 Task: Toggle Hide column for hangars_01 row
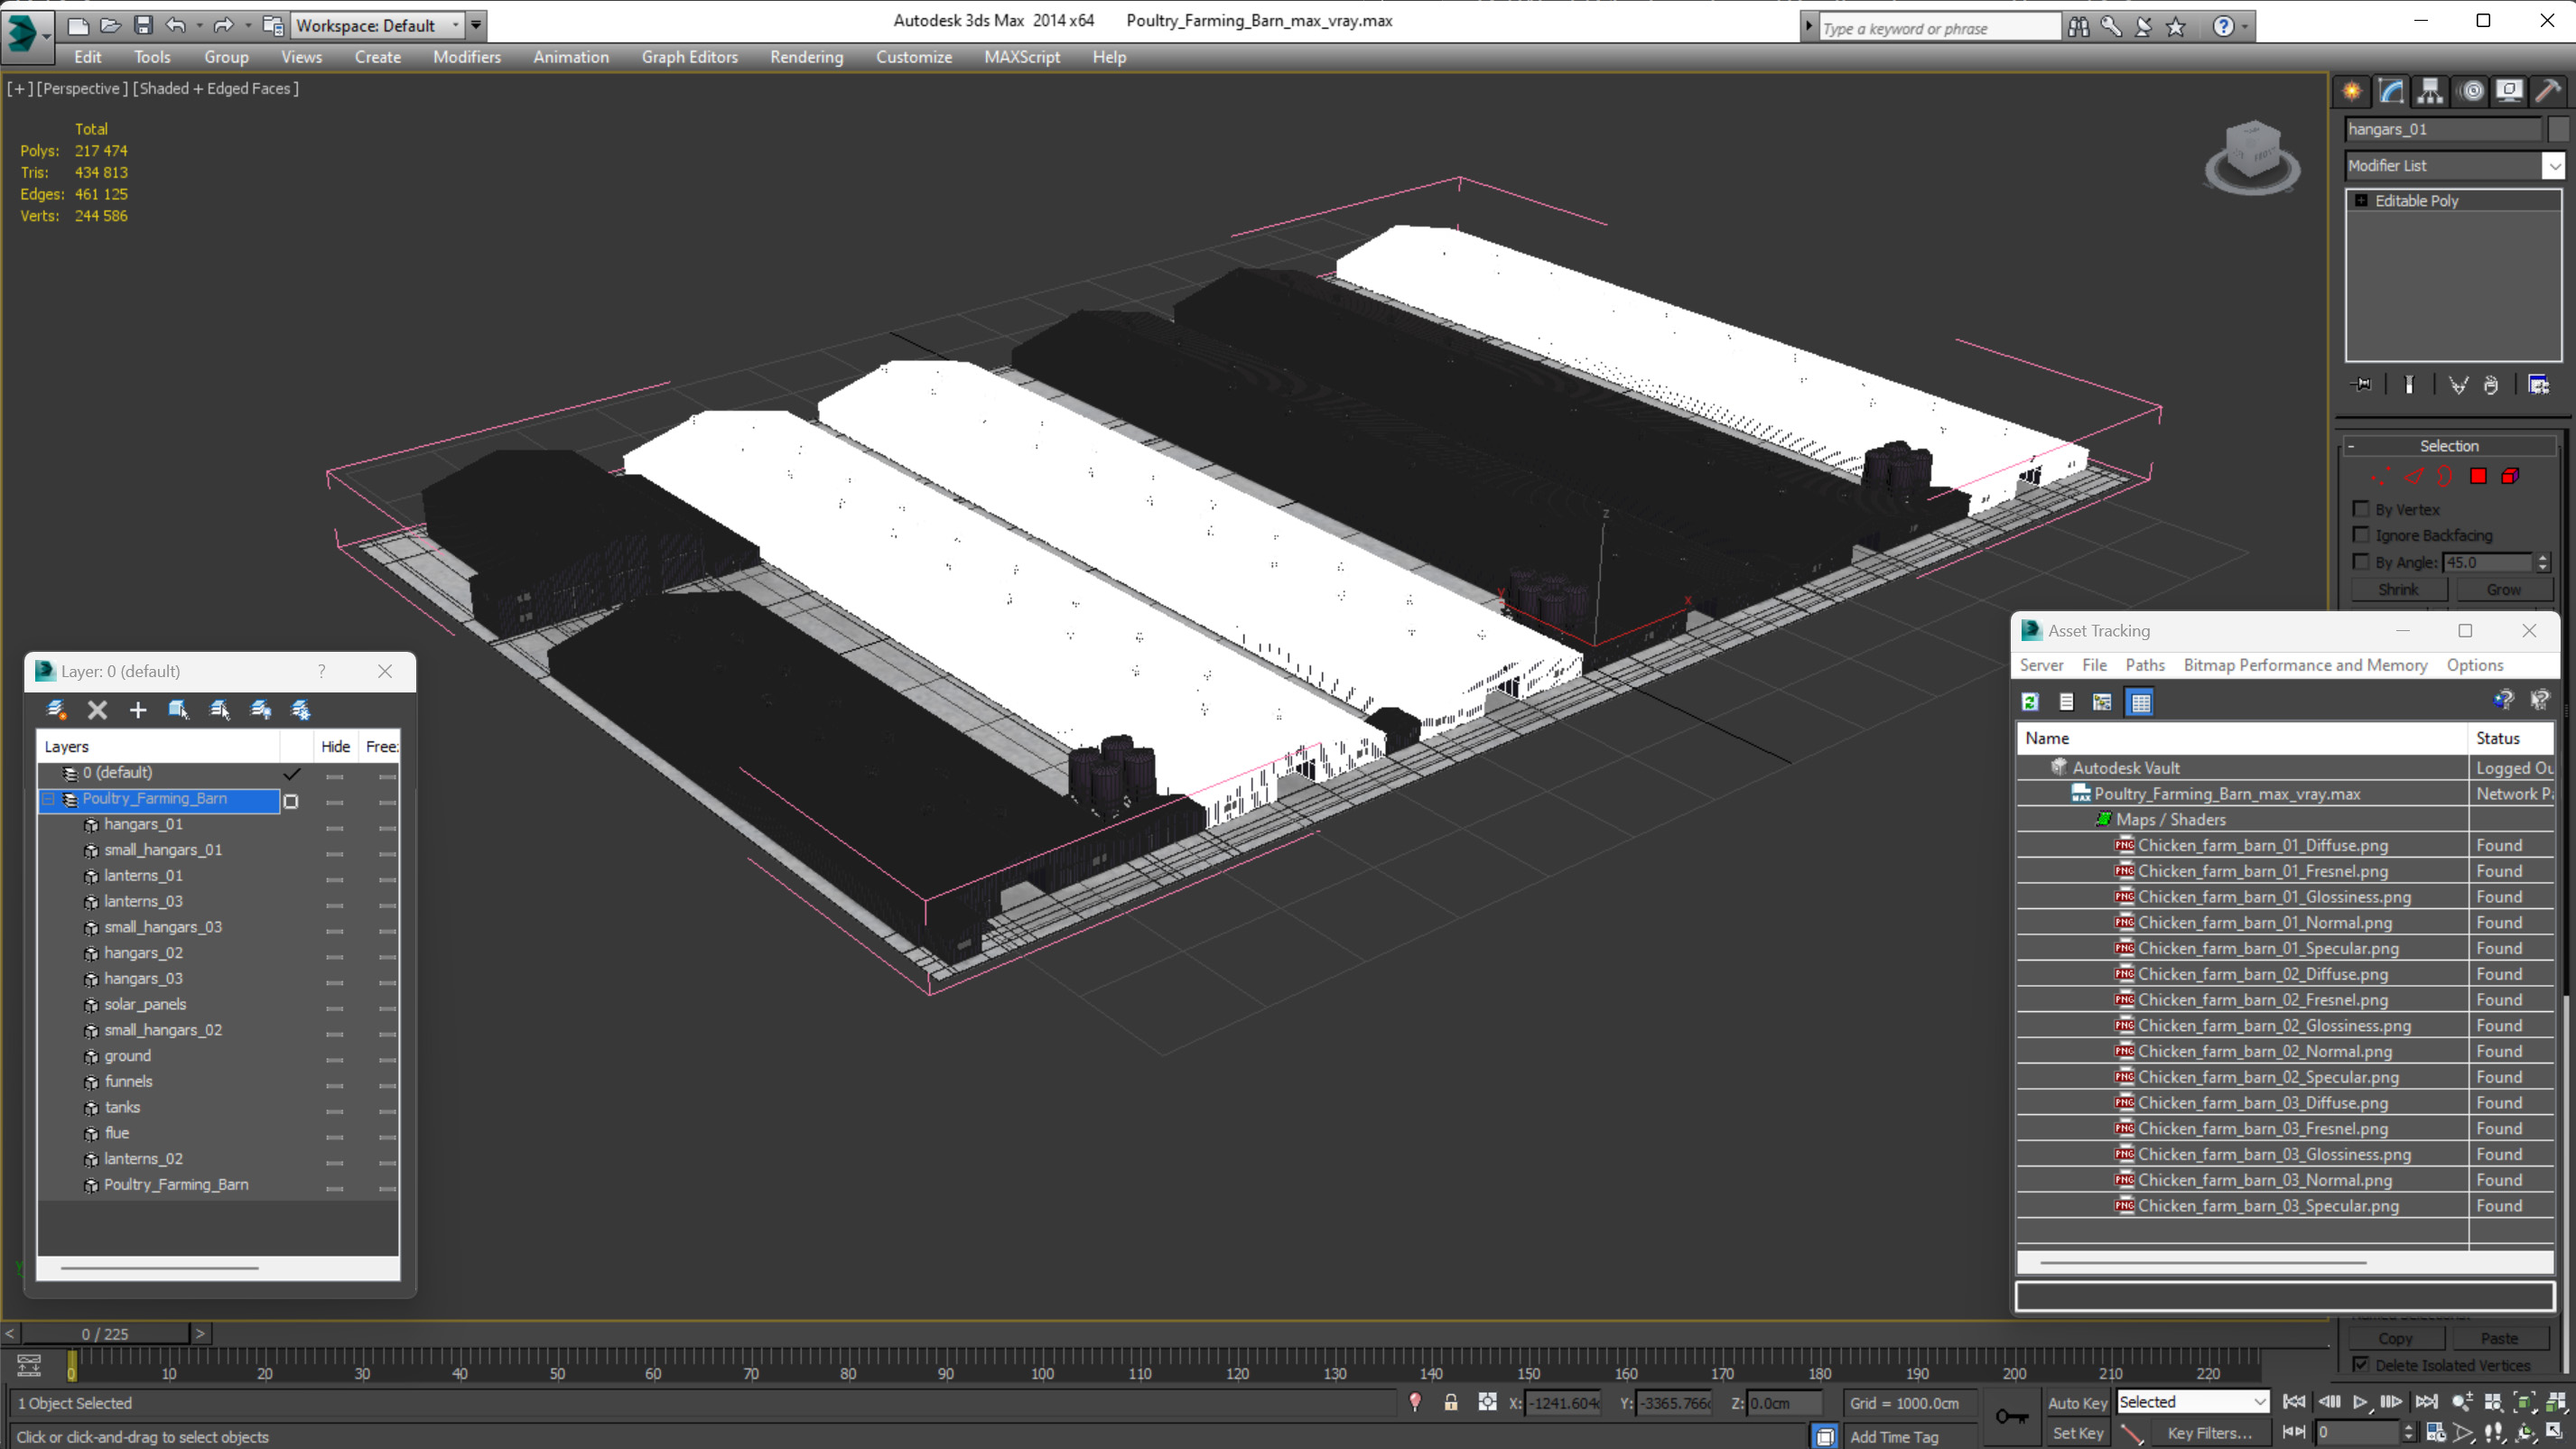click(x=335, y=827)
